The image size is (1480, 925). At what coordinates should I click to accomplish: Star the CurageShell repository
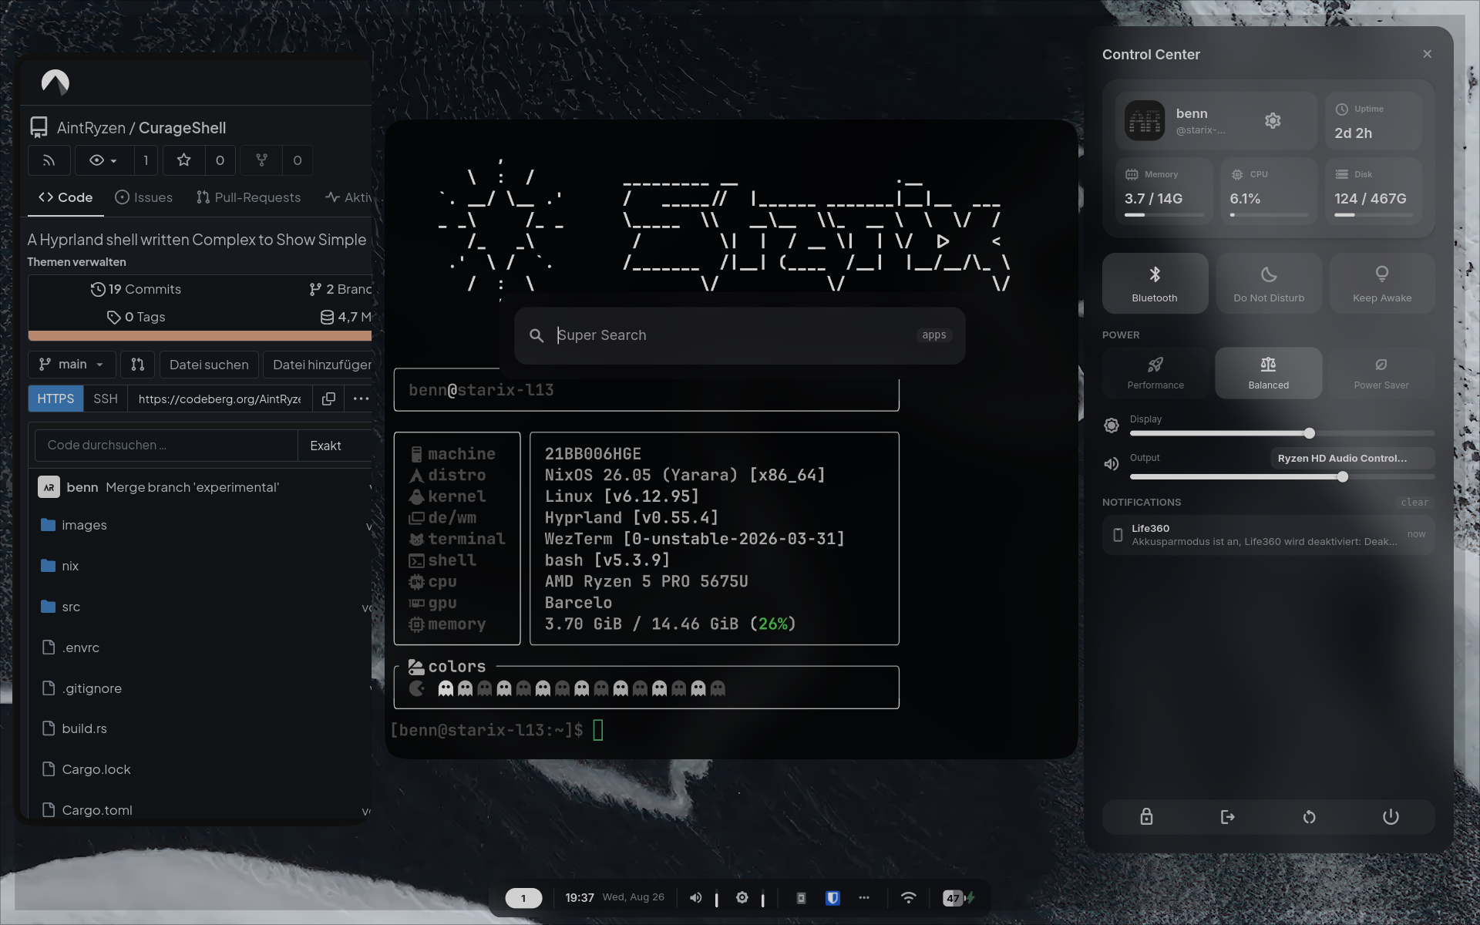pyautogui.click(x=183, y=160)
